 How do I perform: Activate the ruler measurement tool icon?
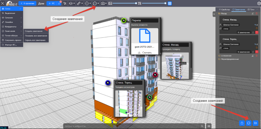tap(79, 3)
